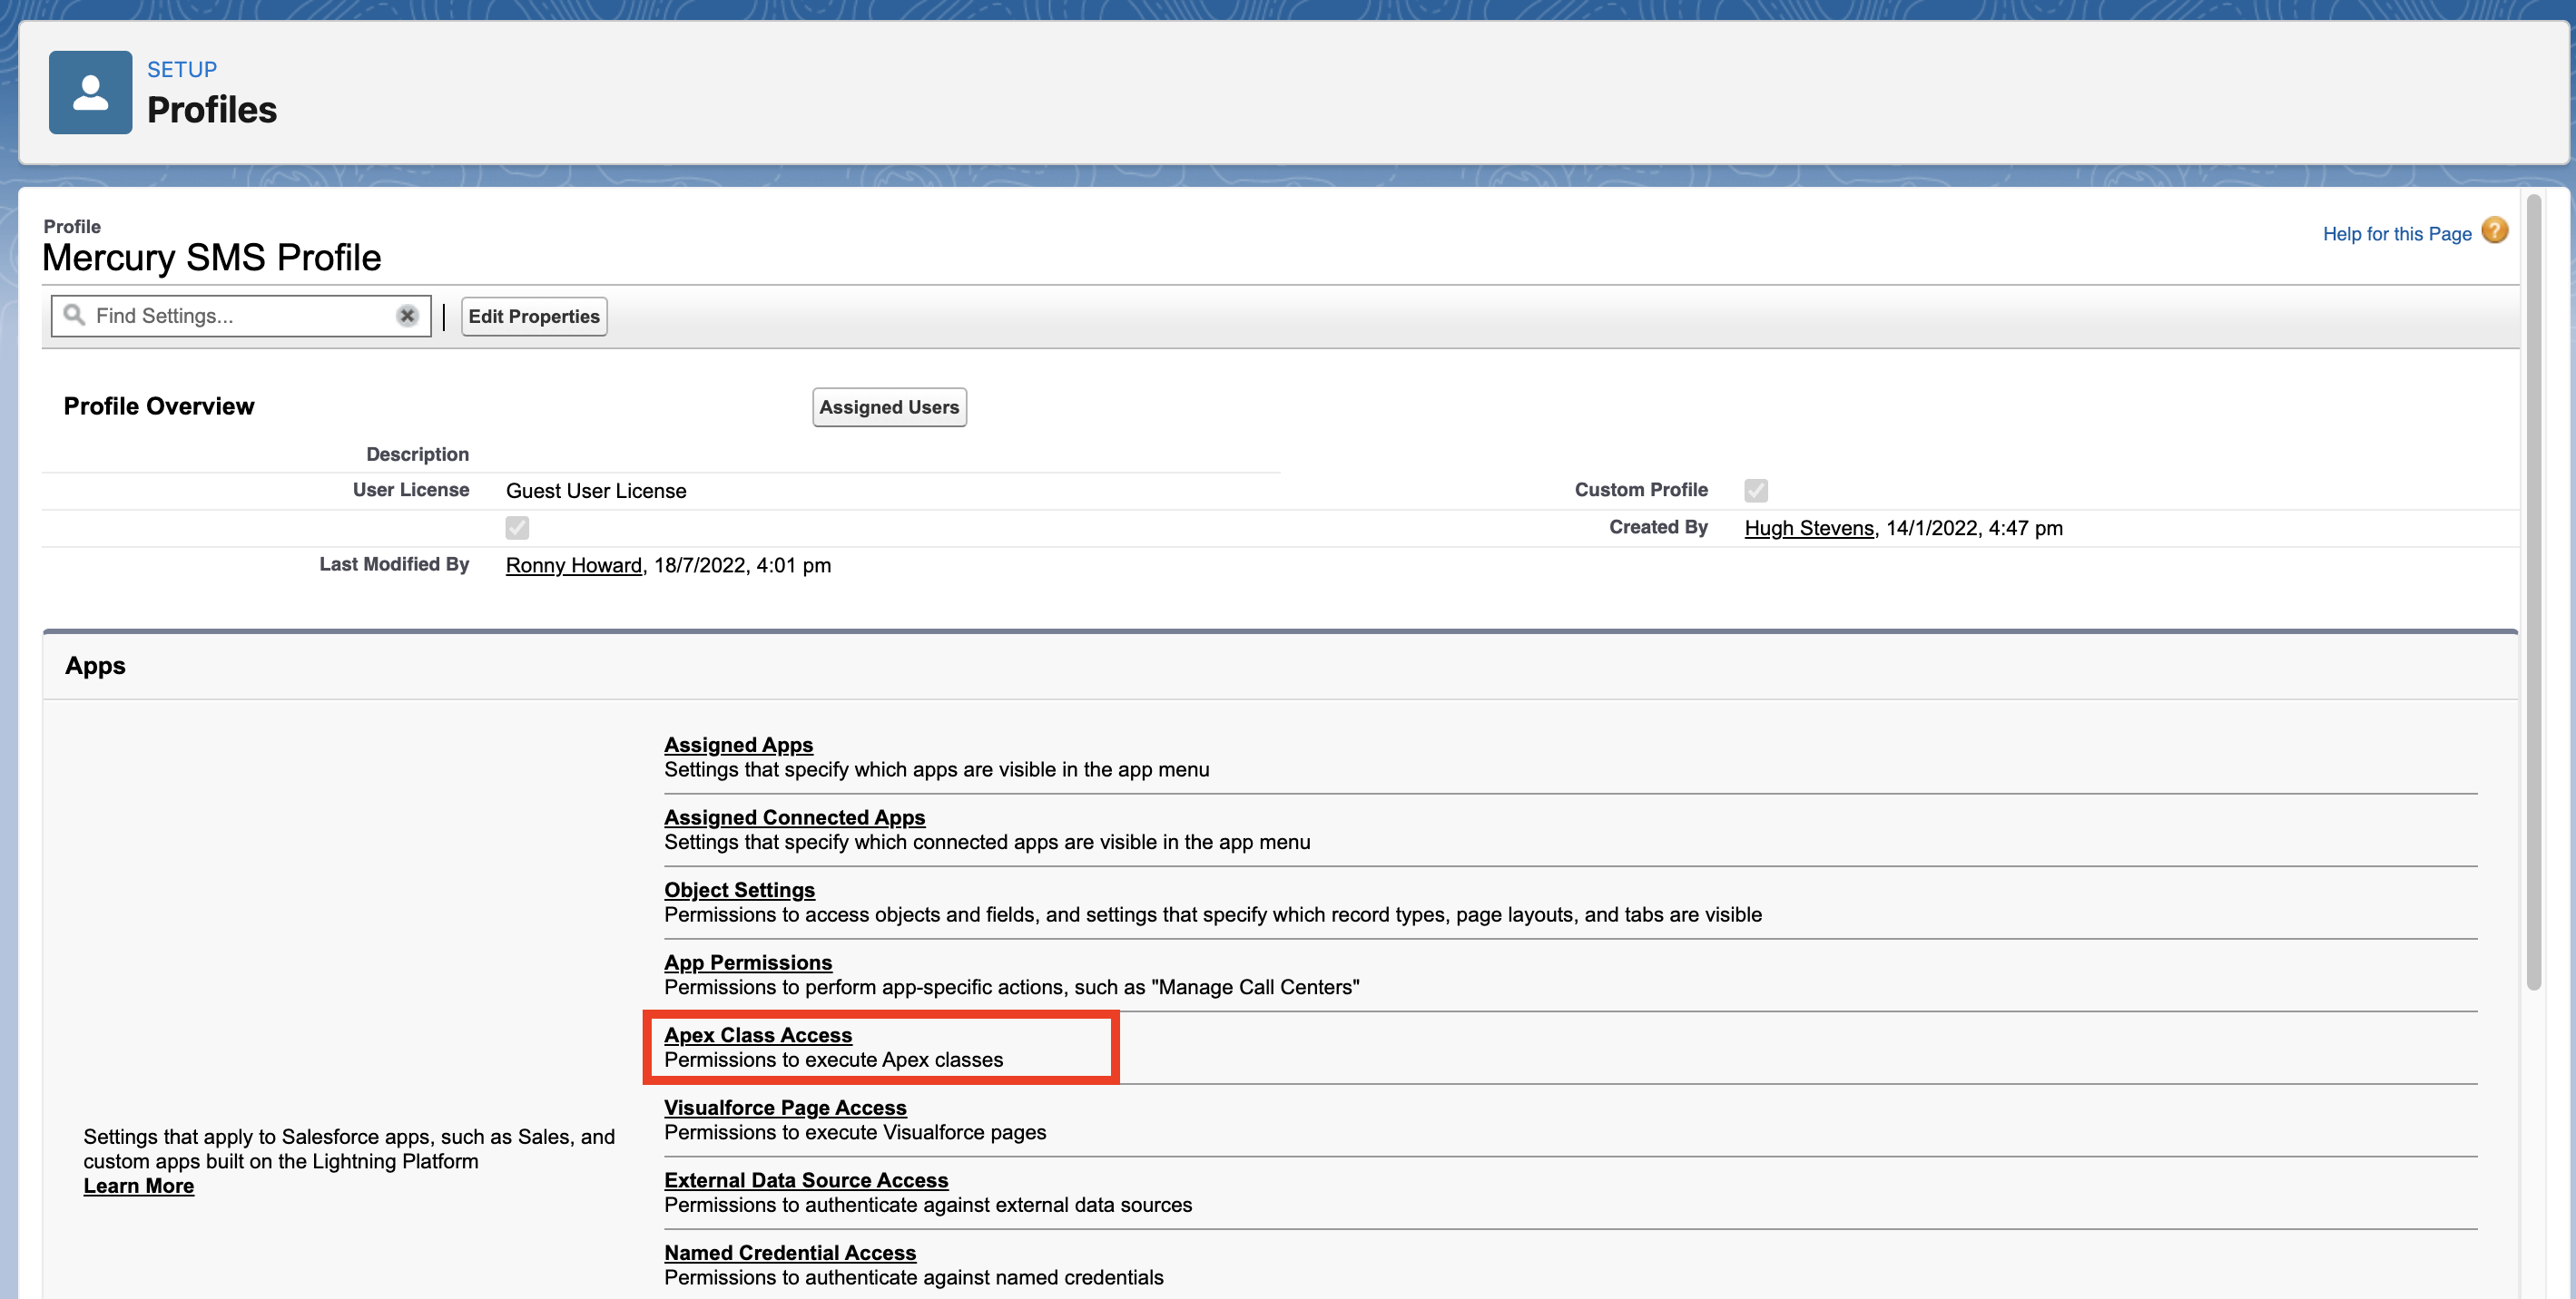This screenshot has height=1299, width=2576.
Task: Click 'Permissions to execute Apex classes' text
Action: pyautogui.click(x=833, y=1060)
